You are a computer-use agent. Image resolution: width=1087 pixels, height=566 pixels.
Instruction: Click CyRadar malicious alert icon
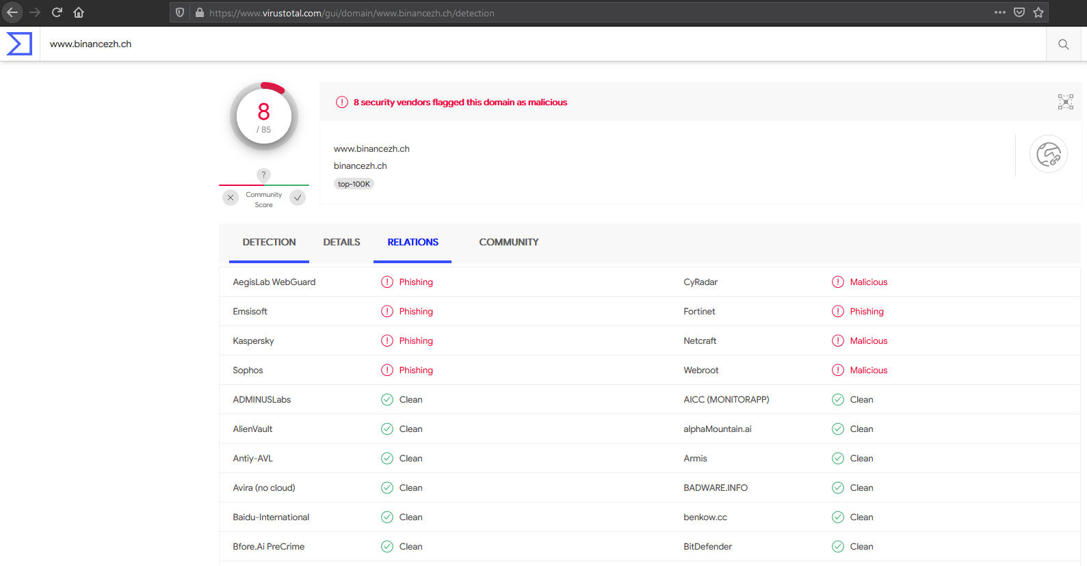click(x=838, y=282)
